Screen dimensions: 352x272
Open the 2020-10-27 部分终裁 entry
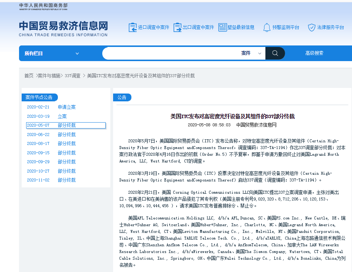tap(51, 171)
